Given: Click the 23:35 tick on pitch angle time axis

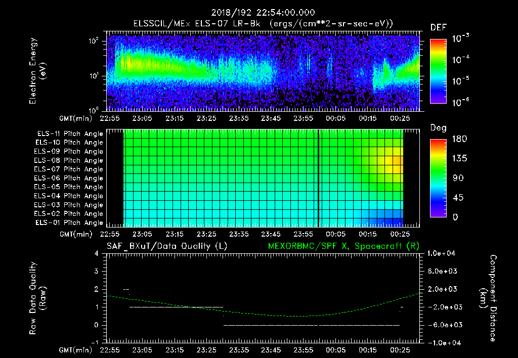Looking at the screenshot, I should (239, 235).
